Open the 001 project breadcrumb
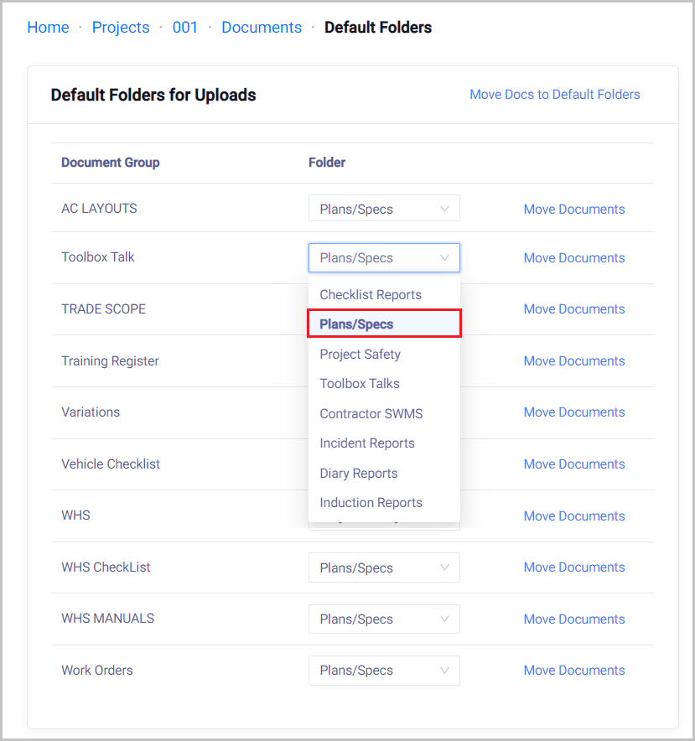 click(185, 28)
